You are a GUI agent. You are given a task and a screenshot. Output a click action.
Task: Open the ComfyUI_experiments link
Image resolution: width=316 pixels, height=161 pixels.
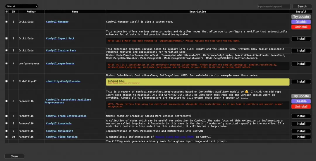click(x=60, y=64)
